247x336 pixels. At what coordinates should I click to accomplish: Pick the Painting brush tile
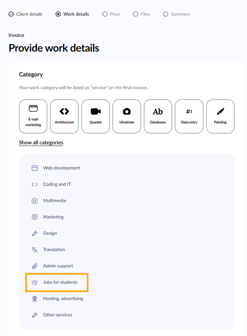[220, 116]
